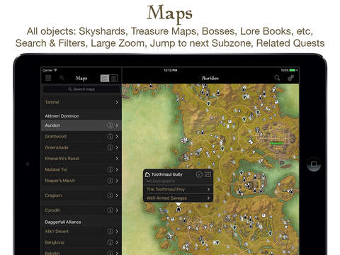This screenshot has height=255, width=340.
Task: Open Cyrodiil submaps chevron
Action: pyautogui.click(x=117, y=210)
